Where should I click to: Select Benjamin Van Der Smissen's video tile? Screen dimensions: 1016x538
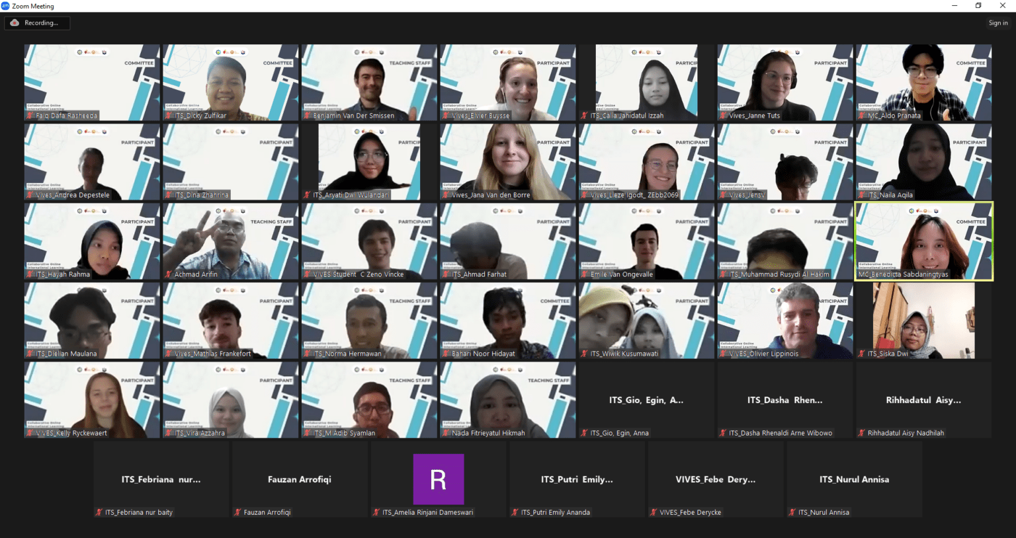pyautogui.click(x=369, y=83)
